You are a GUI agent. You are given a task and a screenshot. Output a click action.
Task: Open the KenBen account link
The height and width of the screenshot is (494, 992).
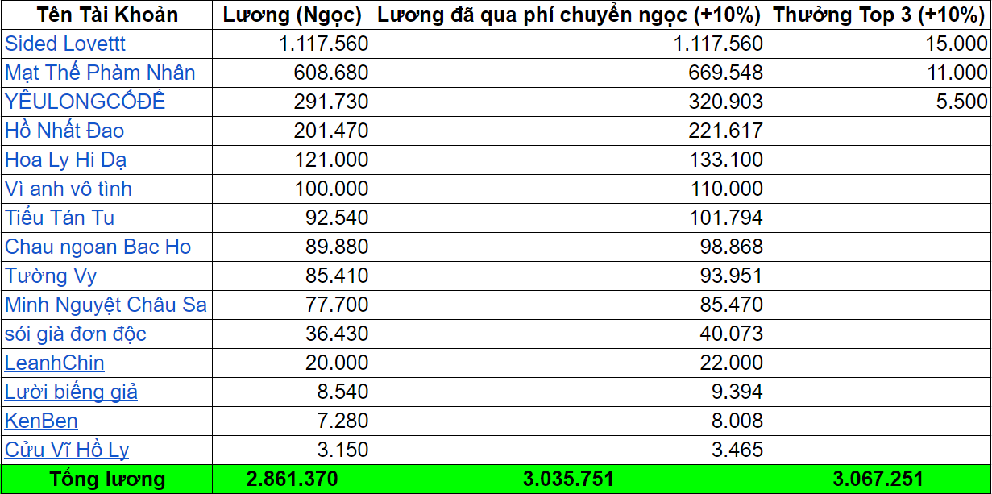(40, 420)
